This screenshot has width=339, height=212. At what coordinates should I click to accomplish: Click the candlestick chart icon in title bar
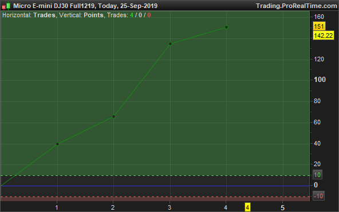tap(6, 6)
